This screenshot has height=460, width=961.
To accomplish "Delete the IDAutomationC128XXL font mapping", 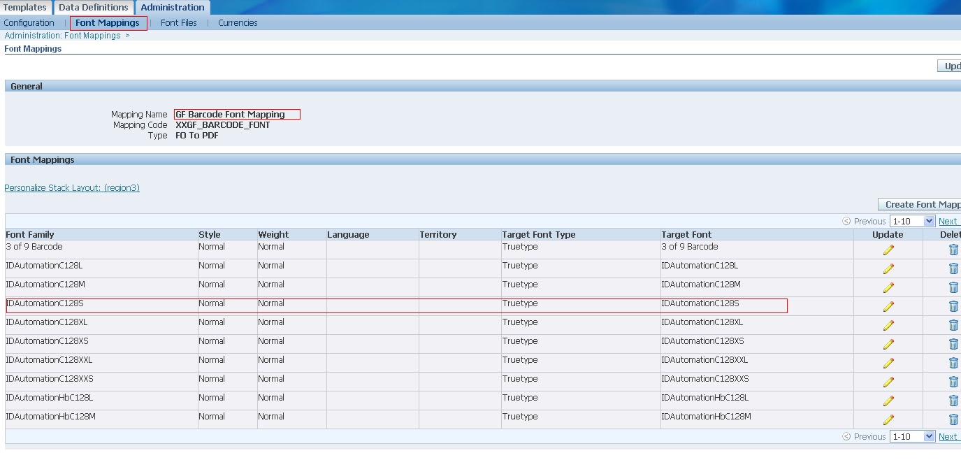I will (x=953, y=362).
